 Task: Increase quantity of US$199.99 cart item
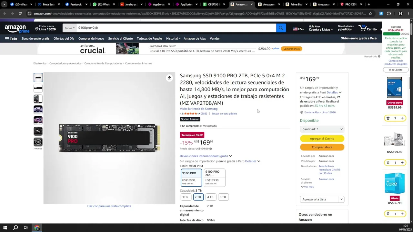point(402,163)
